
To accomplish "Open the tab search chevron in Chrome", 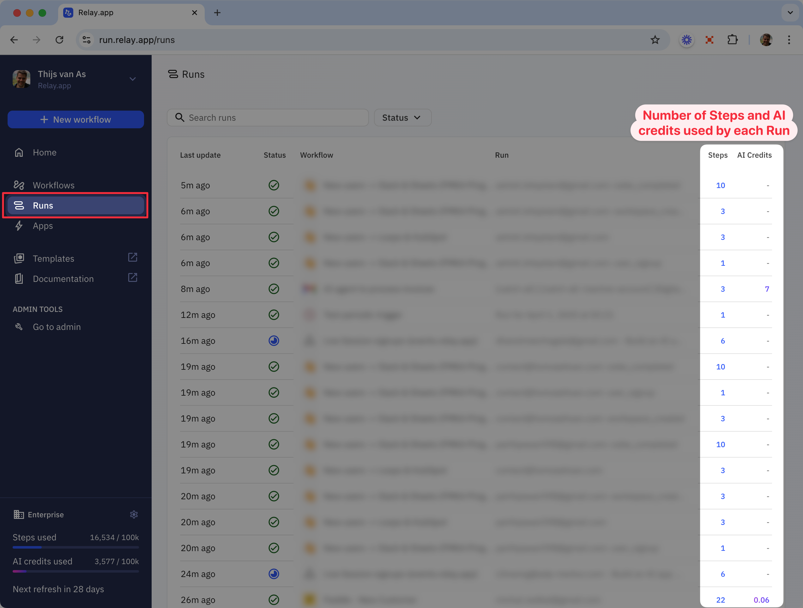I will [790, 13].
